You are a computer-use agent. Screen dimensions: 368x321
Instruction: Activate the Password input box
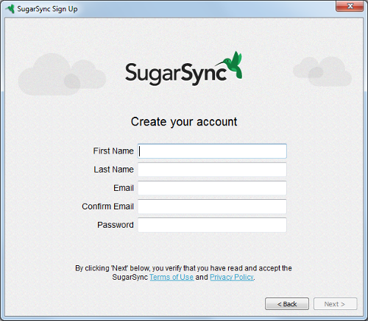pos(212,225)
